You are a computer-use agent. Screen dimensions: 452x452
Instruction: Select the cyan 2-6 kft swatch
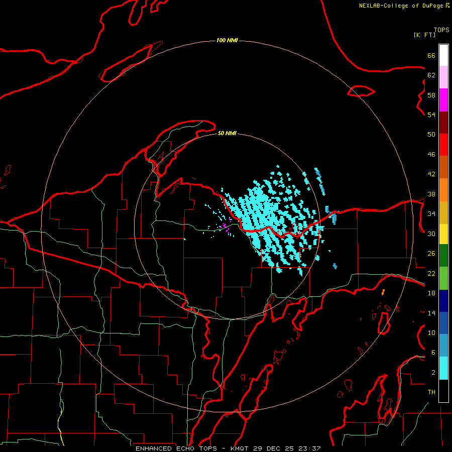pyautogui.click(x=443, y=368)
